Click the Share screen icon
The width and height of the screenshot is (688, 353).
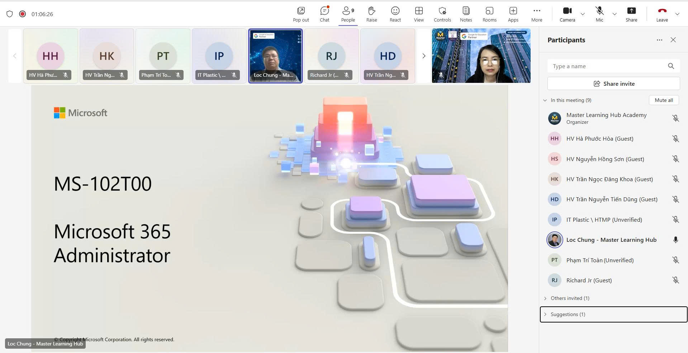[x=631, y=14]
